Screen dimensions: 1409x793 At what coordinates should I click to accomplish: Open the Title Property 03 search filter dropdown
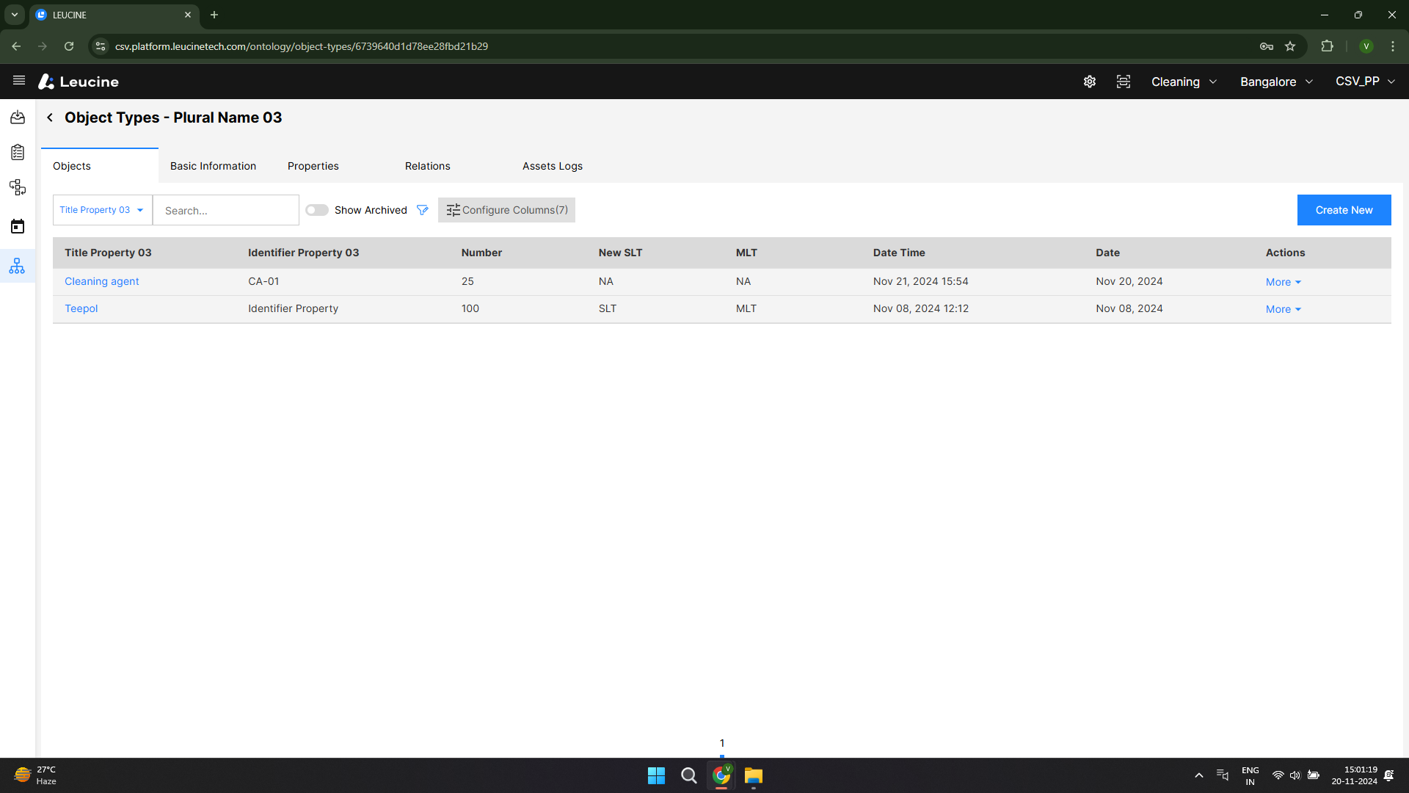[102, 210]
